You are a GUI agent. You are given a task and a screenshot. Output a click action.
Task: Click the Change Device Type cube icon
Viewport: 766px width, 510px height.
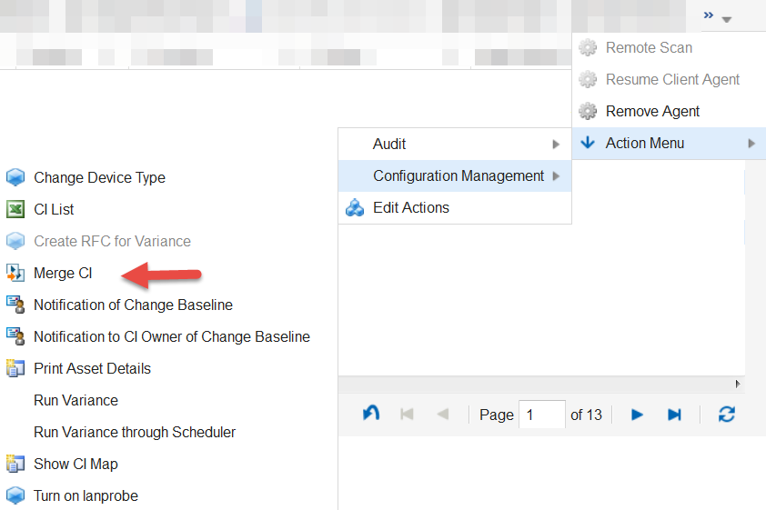15,177
